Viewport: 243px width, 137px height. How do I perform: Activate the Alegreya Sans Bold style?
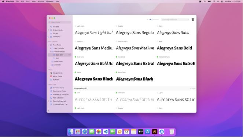click(158, 42)
